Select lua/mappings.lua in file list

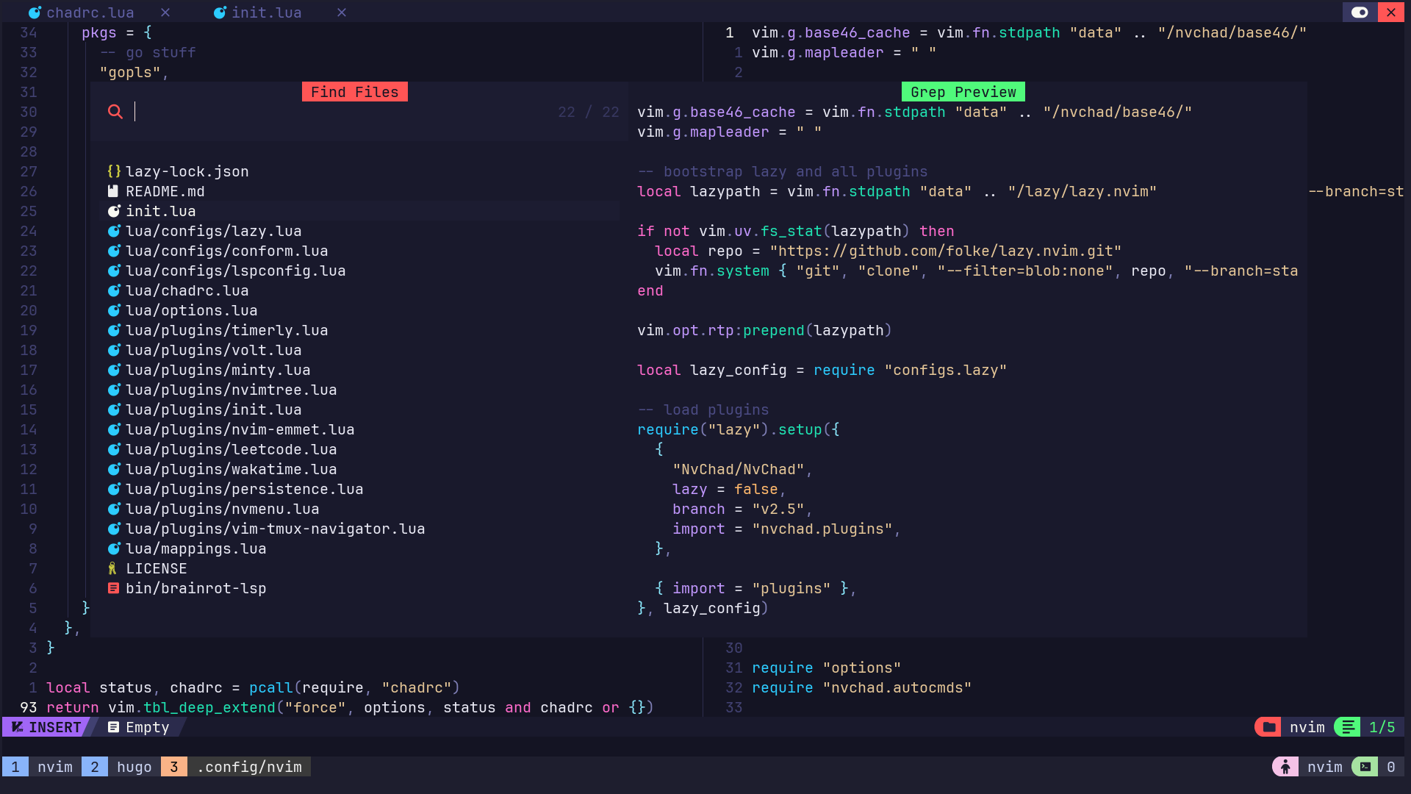click(x=195, y=548)
